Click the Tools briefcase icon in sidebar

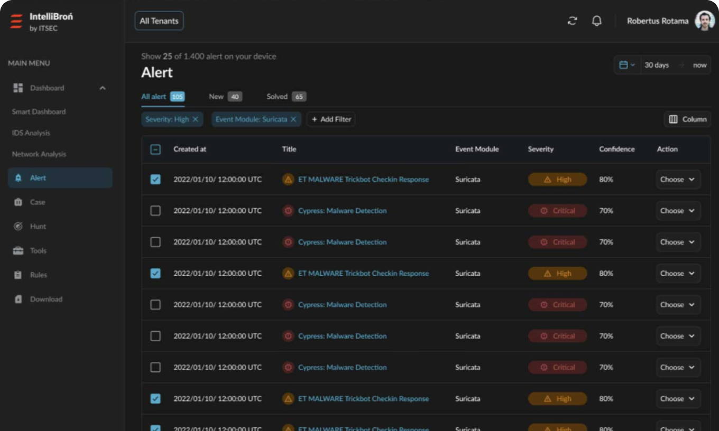pyautogui.click(x=18, y=250)
